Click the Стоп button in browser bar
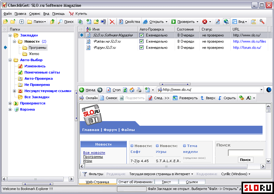Viewport: 274px width, 194px height. 113,90
